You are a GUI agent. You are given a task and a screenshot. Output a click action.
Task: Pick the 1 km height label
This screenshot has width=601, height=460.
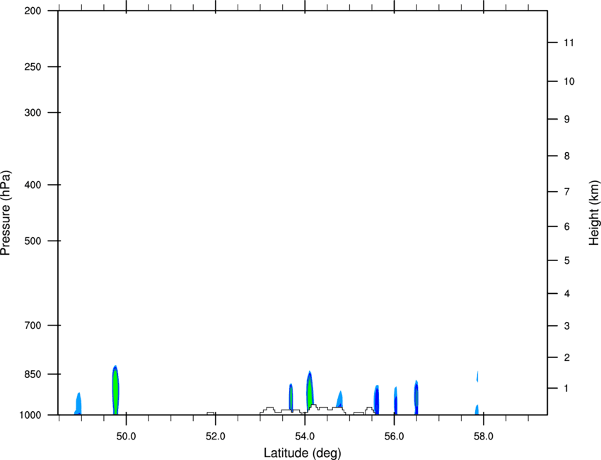(x=567, y=389)
